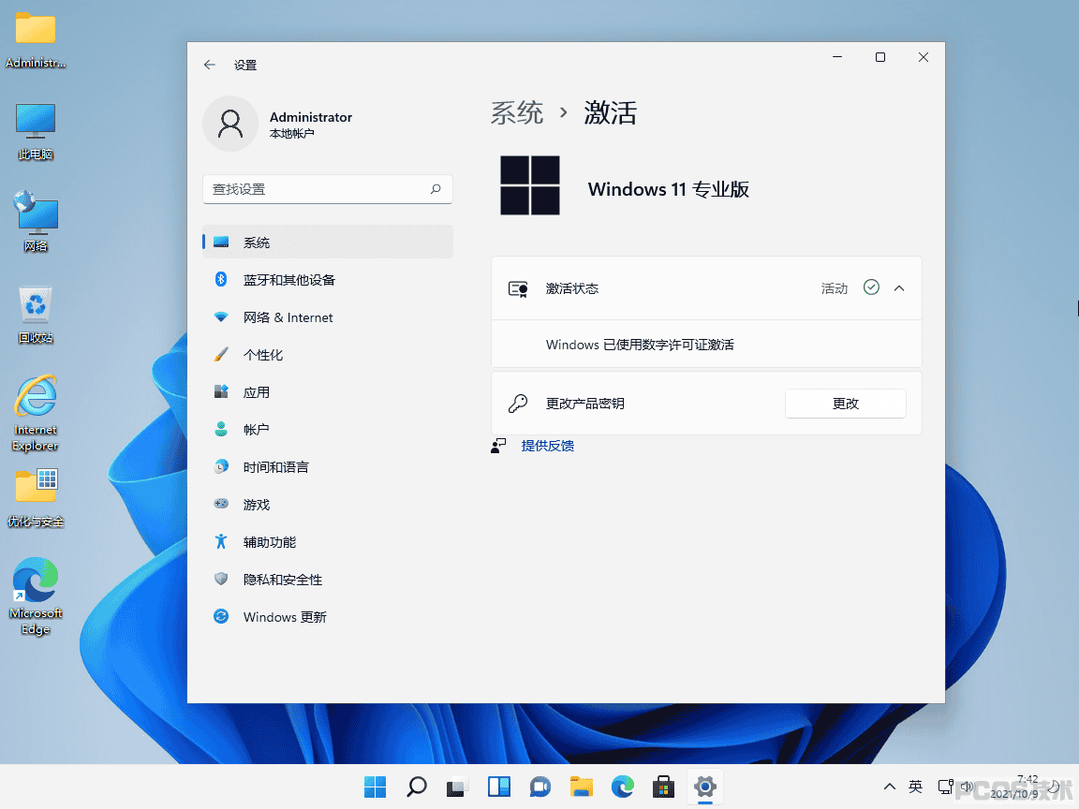Open taskbar Search
The image size is (1079, 809).
pyautogui.click(x=416, y=787)
